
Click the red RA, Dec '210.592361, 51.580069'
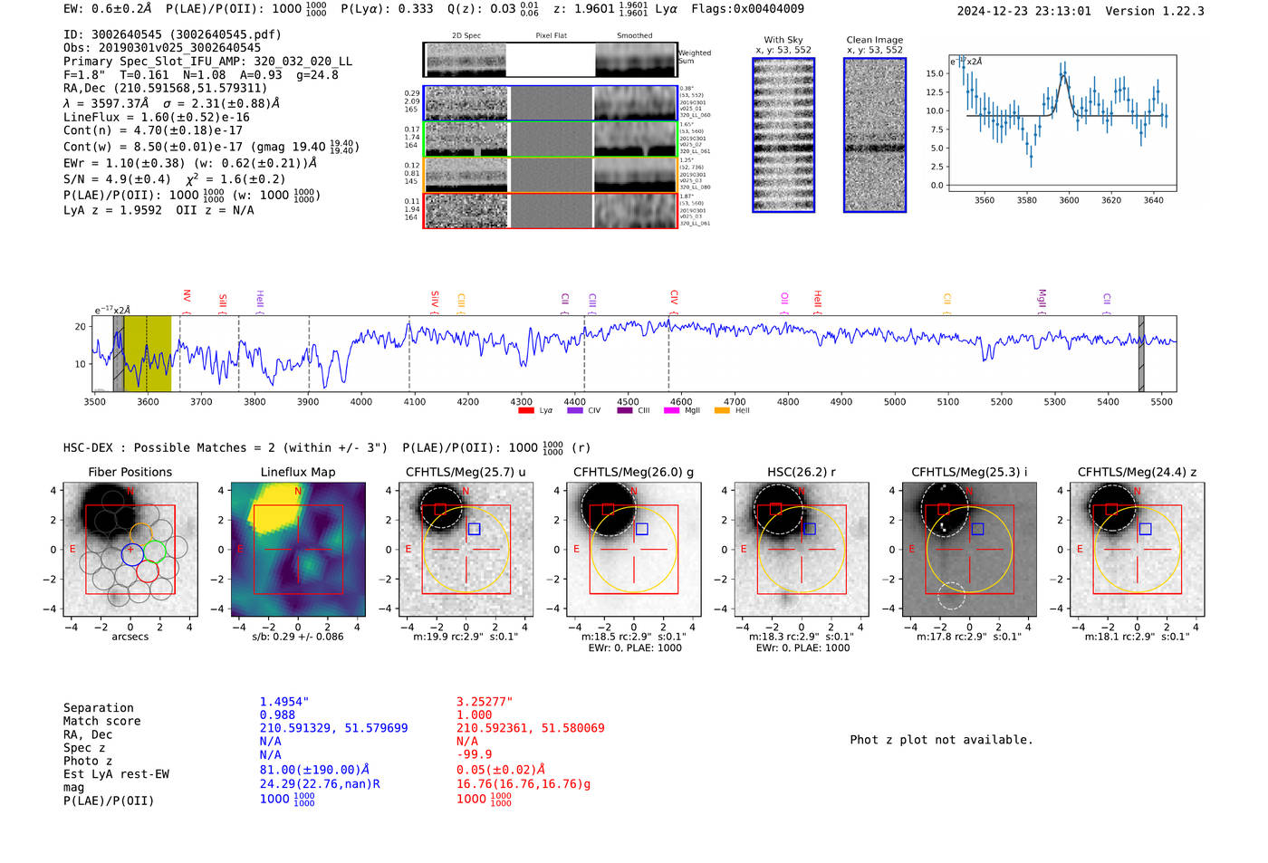[531, 728]
